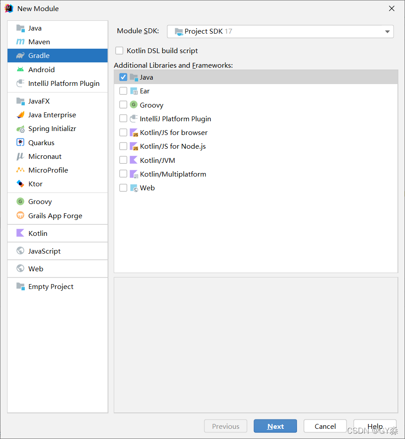
Task: Click the Kotlin/JVM icon
Action: 134,160
